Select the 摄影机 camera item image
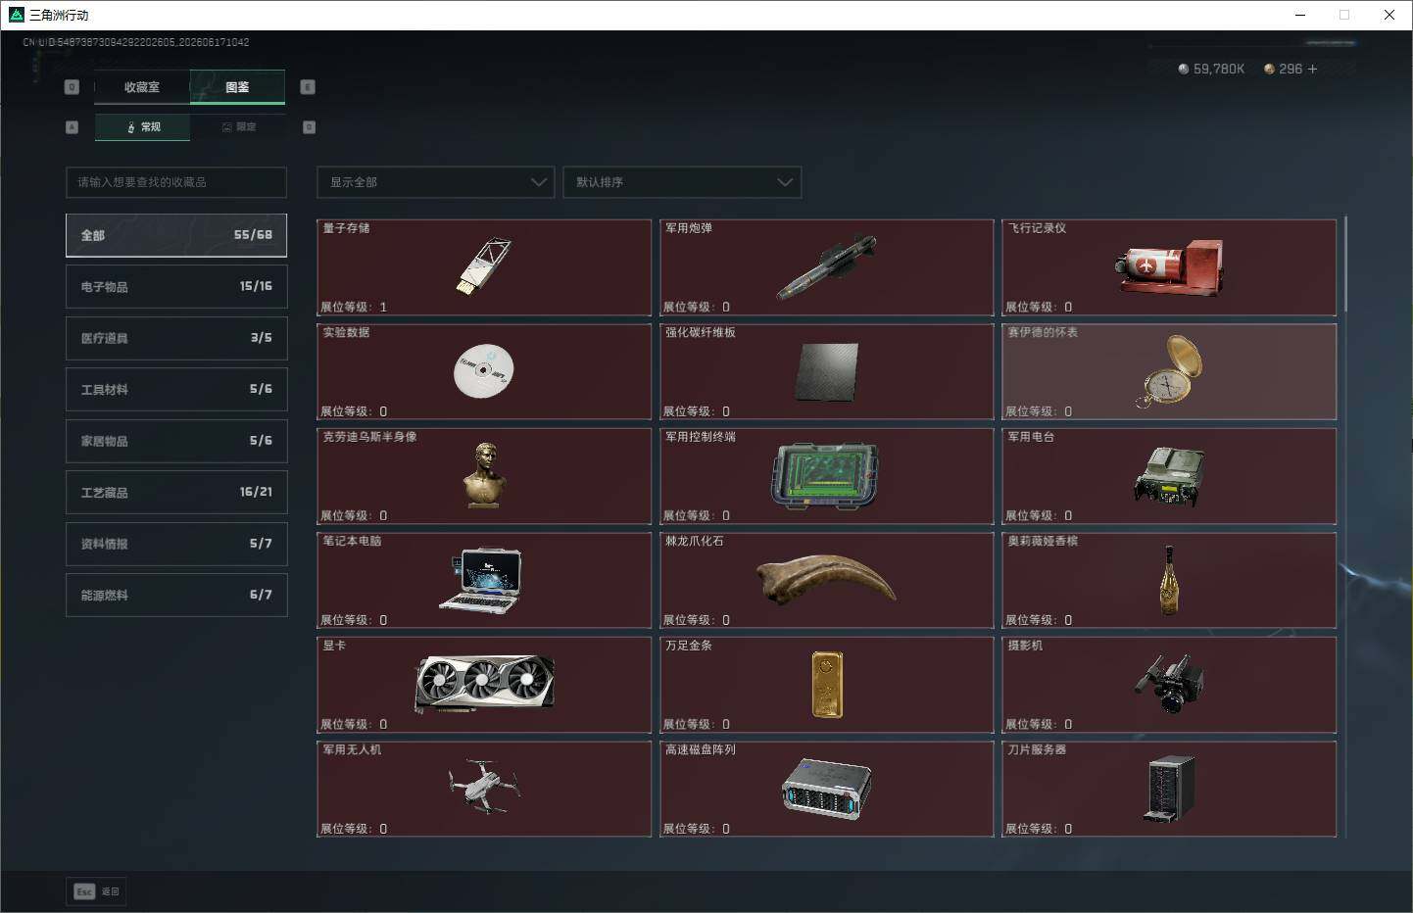1413x913 pixels. click(x=1169, y=685)
